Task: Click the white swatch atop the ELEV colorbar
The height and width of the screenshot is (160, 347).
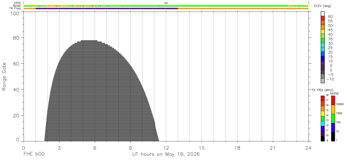Action: tap(323, 14)
